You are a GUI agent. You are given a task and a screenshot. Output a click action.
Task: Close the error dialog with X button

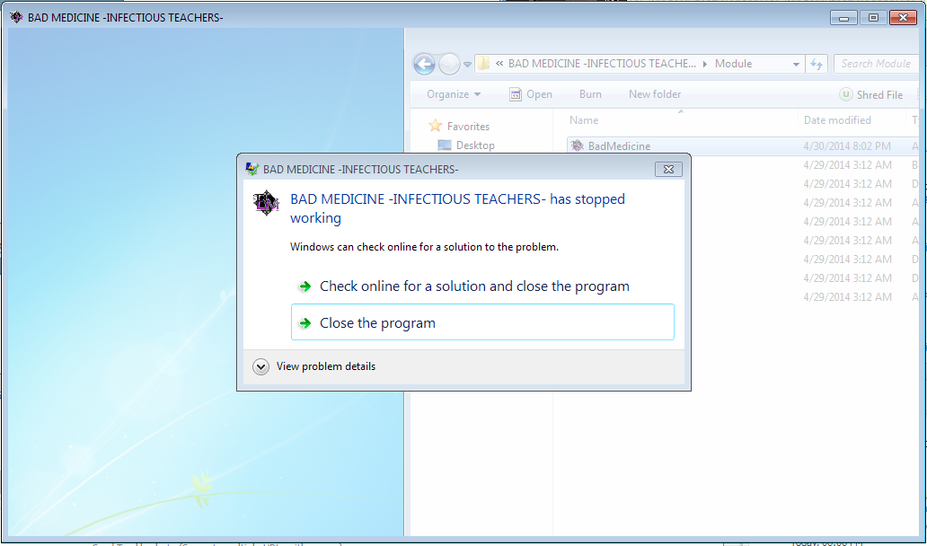click(x=668, y=170)
